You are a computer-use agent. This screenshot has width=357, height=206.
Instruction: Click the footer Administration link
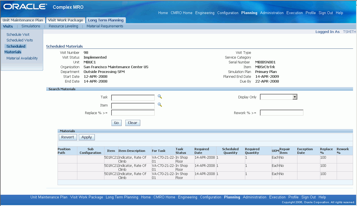click(x=255, y=197)
